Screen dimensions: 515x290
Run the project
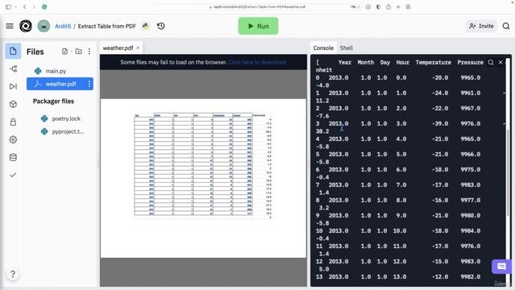[x=258, y=26]
